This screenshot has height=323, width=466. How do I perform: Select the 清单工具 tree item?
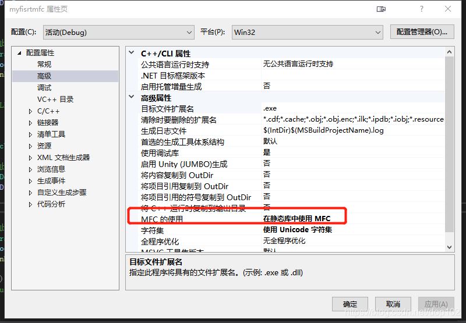pos(51,134)
